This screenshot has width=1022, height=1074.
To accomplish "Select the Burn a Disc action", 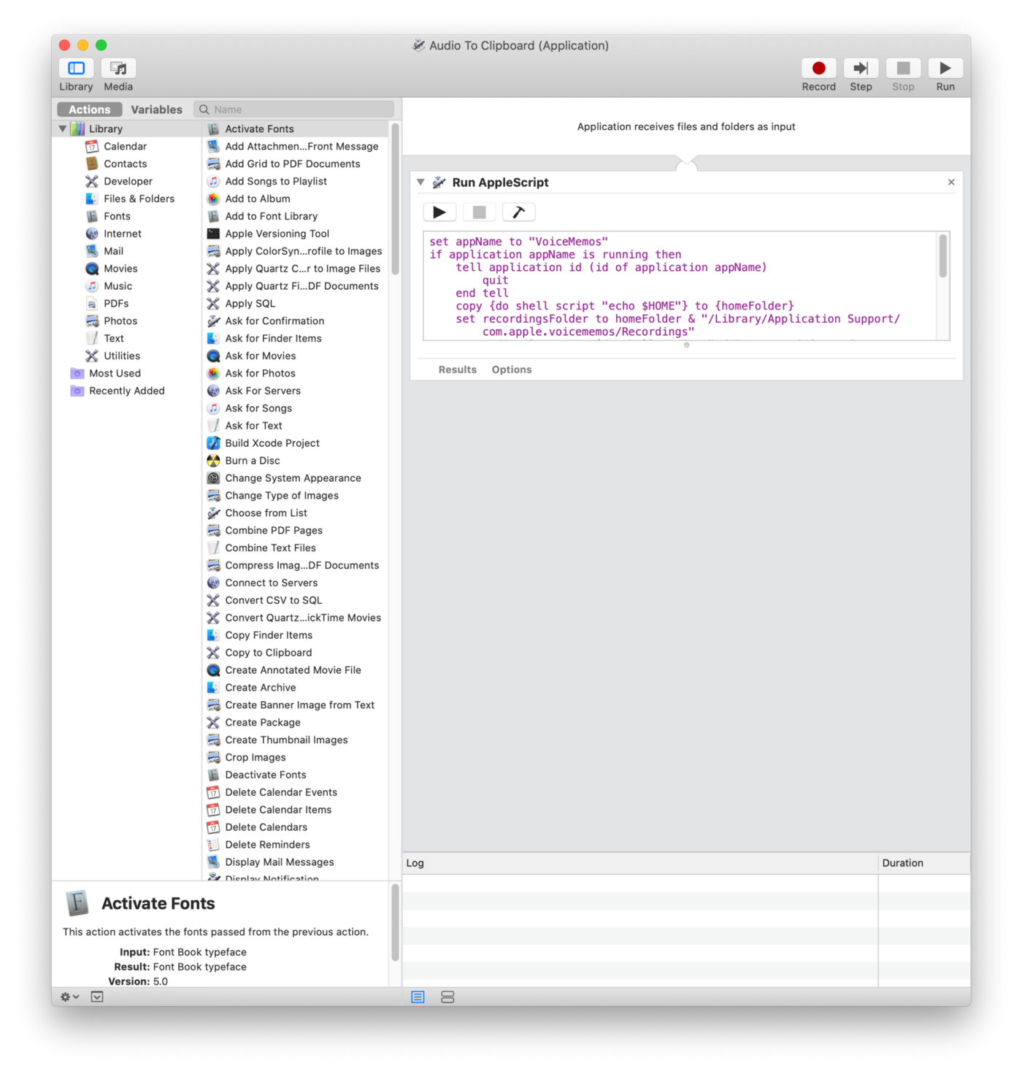I will point(295,461).
